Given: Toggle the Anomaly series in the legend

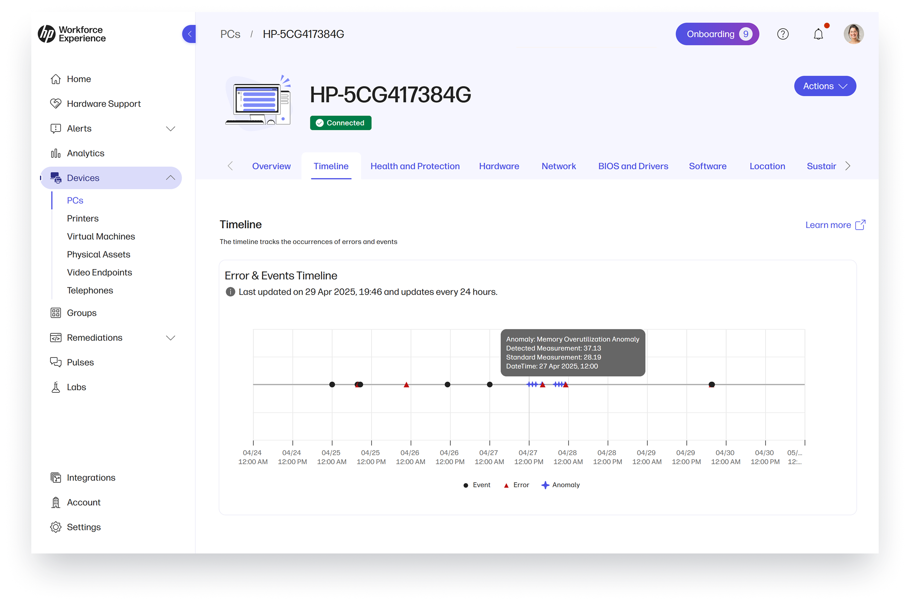Looking at the screenshot, I should pyautogui.click(x=560, y=485).
